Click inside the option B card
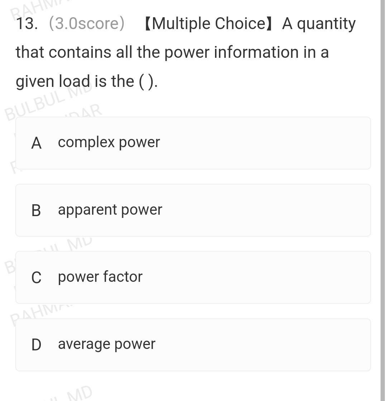Viewport: 387px width, 401px height. pos(251,210)
